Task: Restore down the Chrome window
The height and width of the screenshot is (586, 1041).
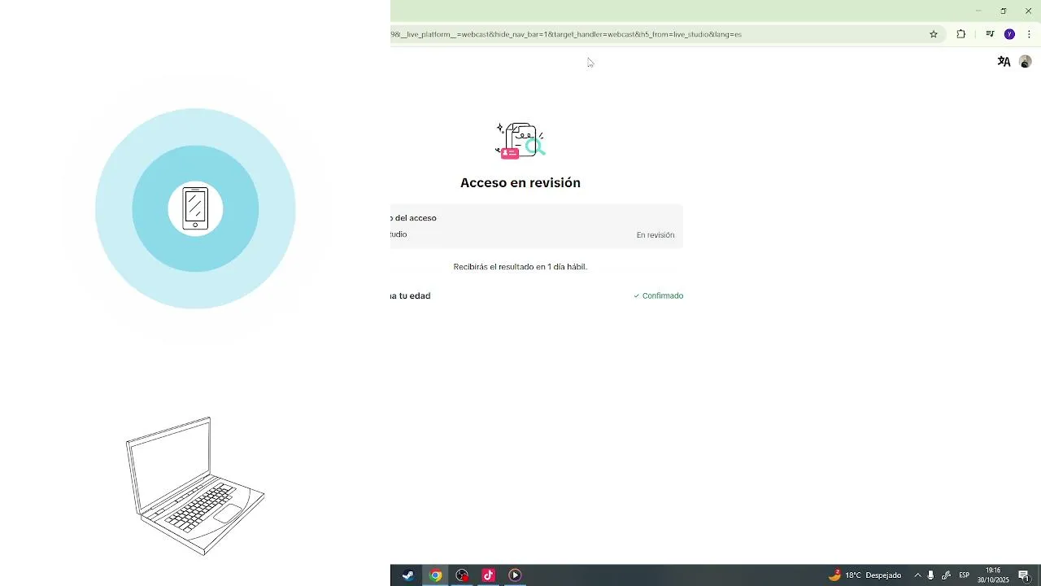Action: pos(1004,11)
